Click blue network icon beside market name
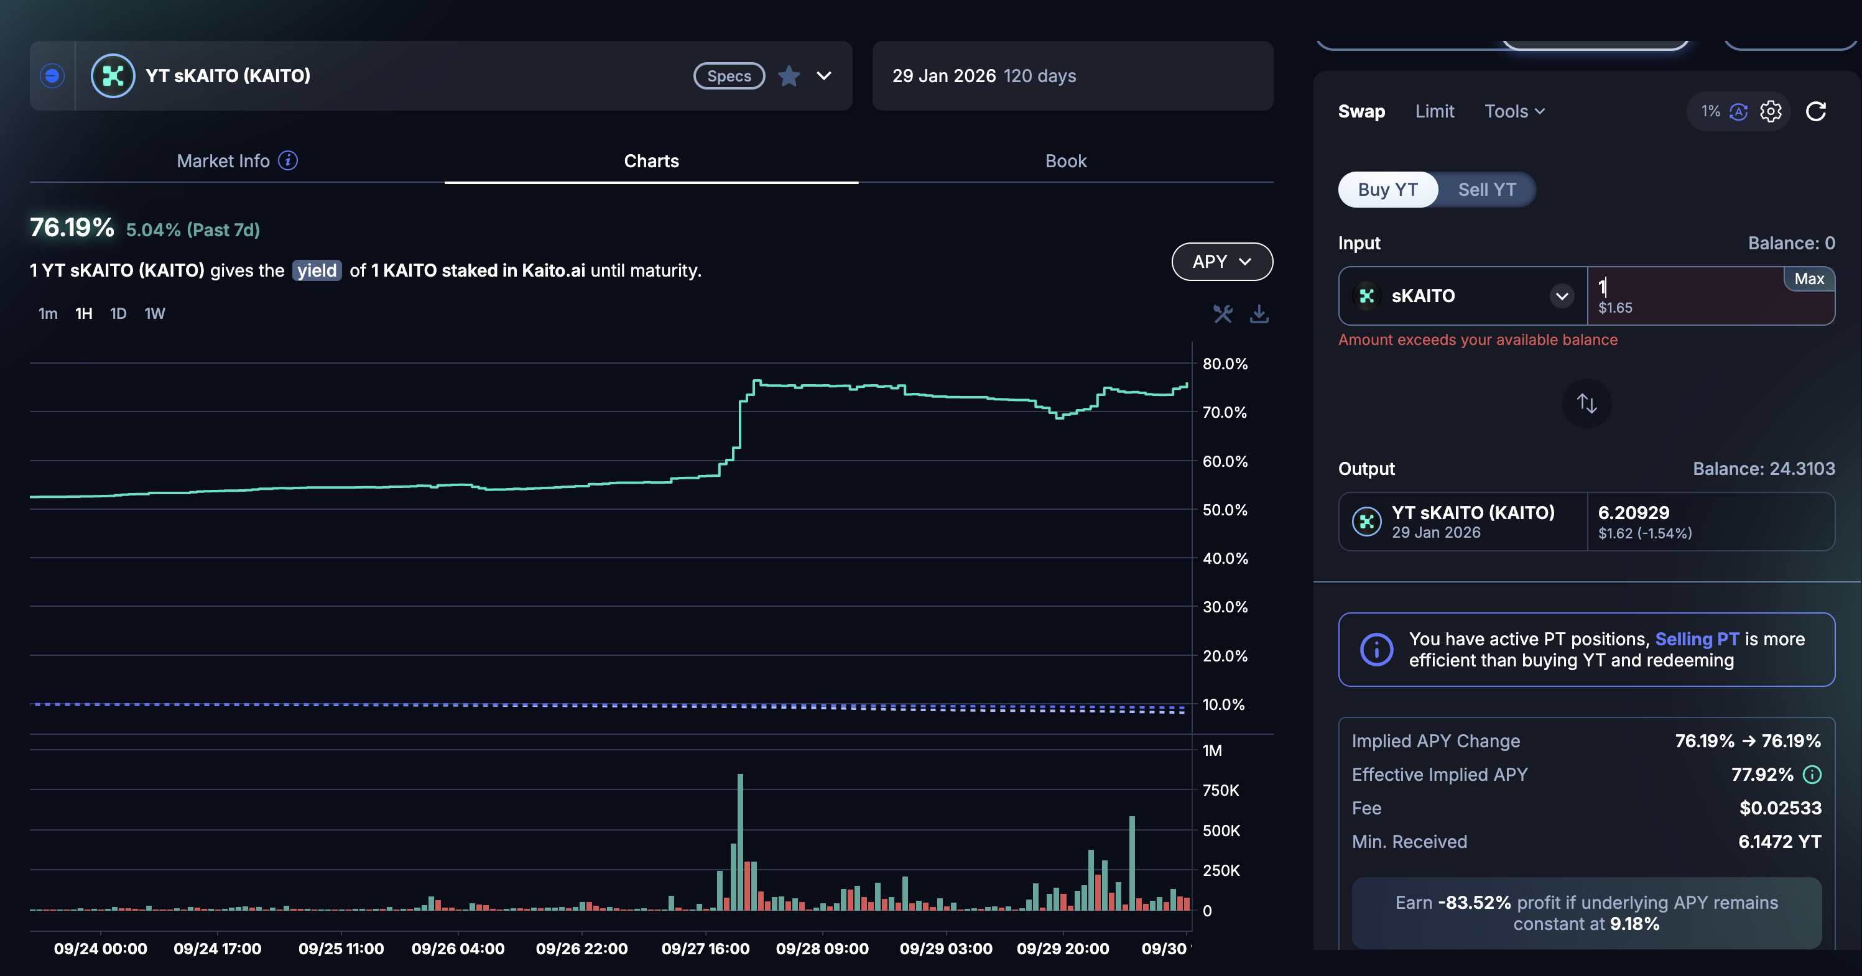1862x976 pixels. coord(52,76)
